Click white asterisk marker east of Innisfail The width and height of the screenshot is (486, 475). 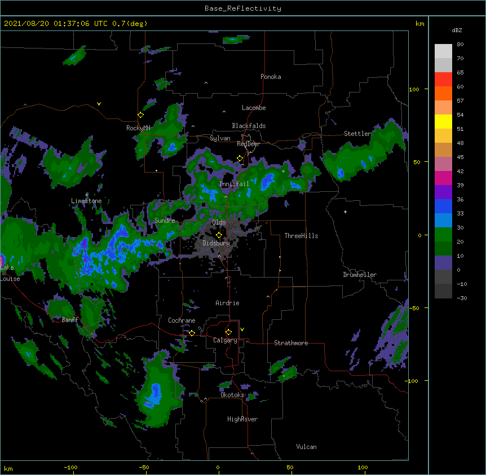coord(283,171)
